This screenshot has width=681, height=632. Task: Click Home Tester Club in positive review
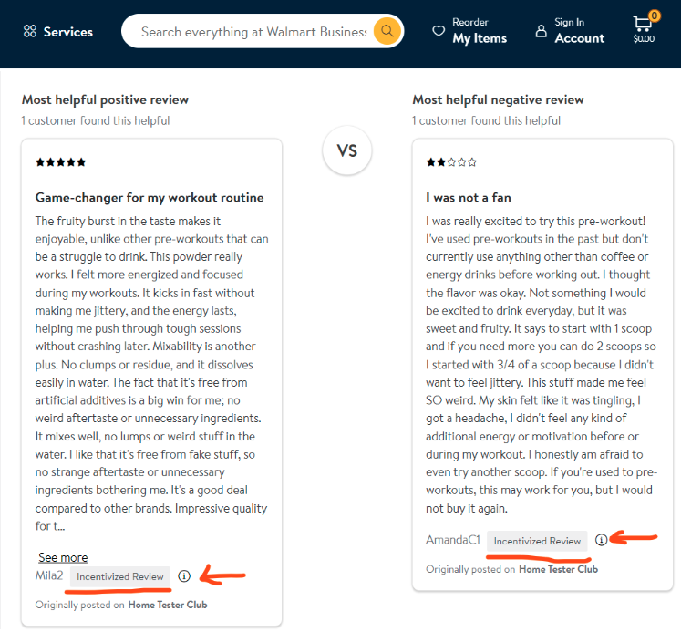tap(168, 605)
